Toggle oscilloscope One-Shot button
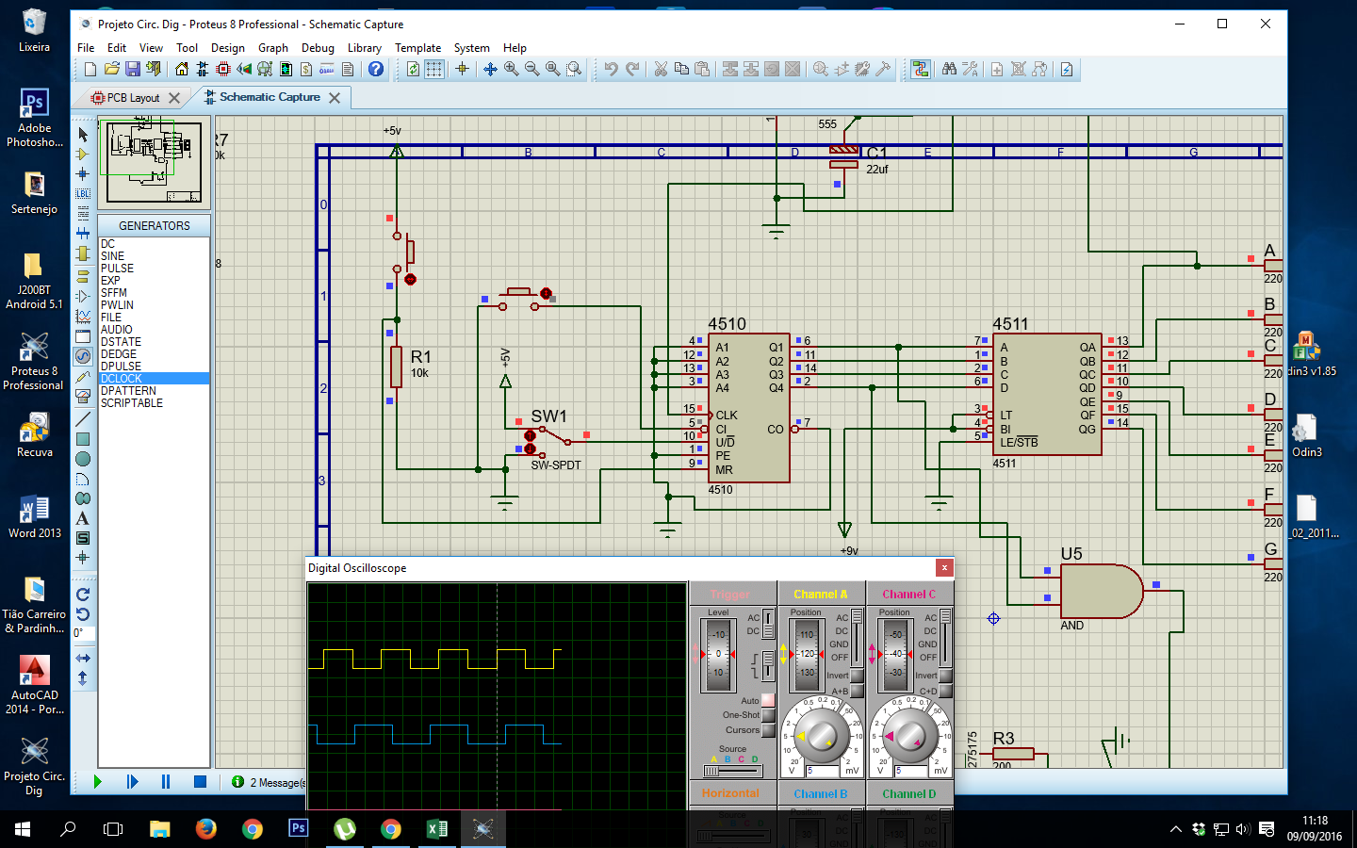This screenshot has width=1357, height=848. pyautogui.click(x=768, y=715)
